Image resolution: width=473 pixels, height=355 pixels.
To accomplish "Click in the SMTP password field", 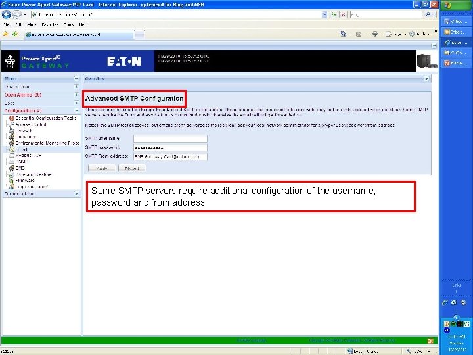I will pos(170,148).
